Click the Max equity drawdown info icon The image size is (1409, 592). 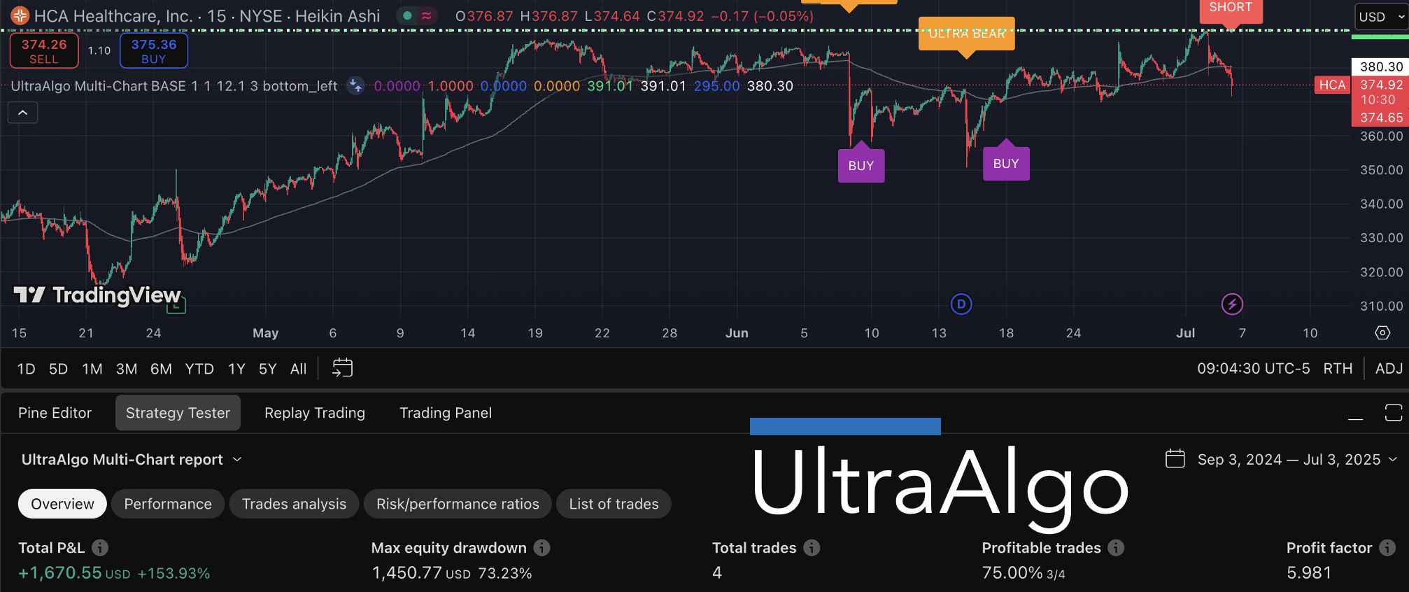click(542, 548)
